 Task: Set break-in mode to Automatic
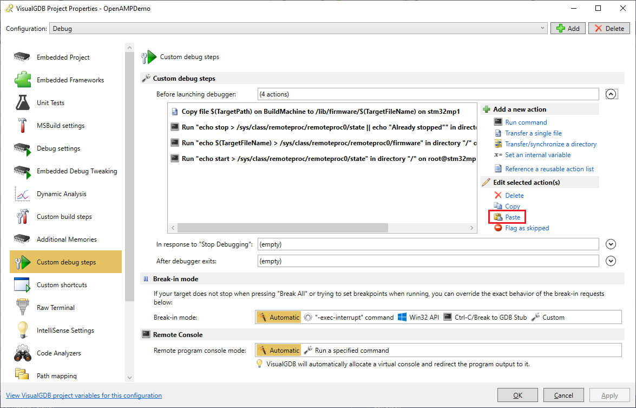(279, 318)
